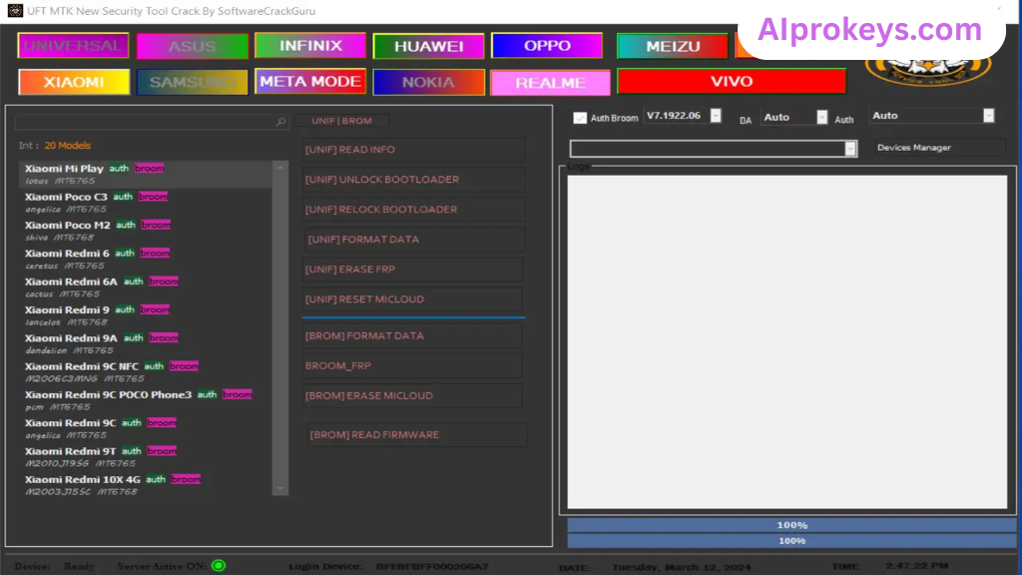Open the Auth Auto dropdown

tap(989, 116)
